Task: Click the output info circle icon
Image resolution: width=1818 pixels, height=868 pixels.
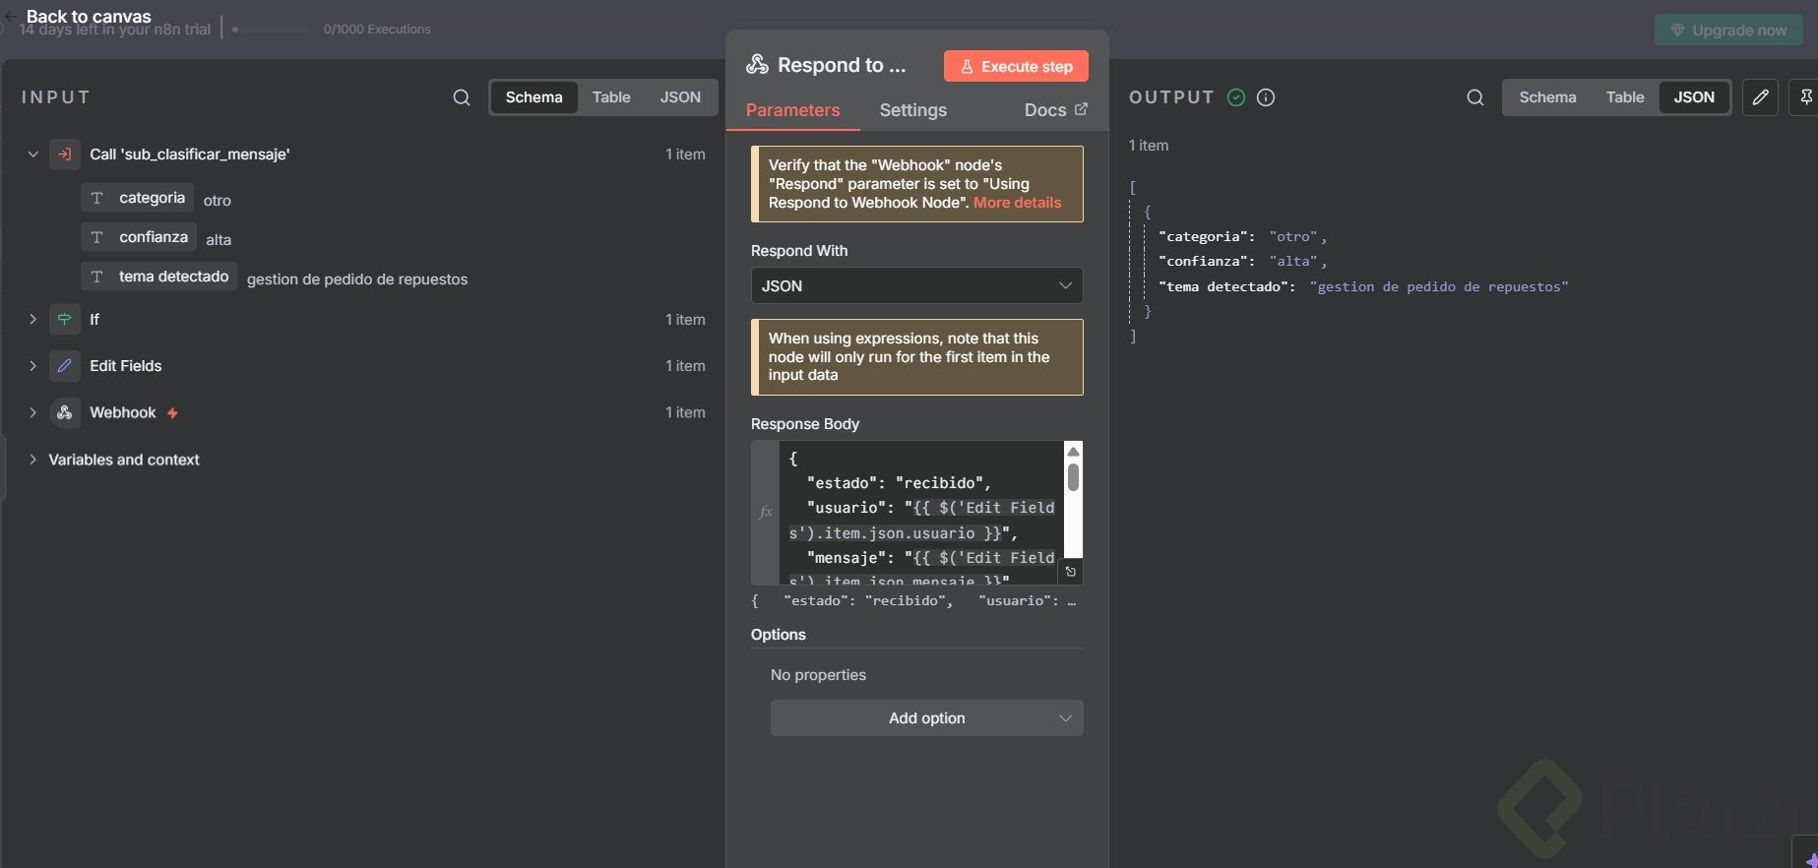Action: (1266, 97)
